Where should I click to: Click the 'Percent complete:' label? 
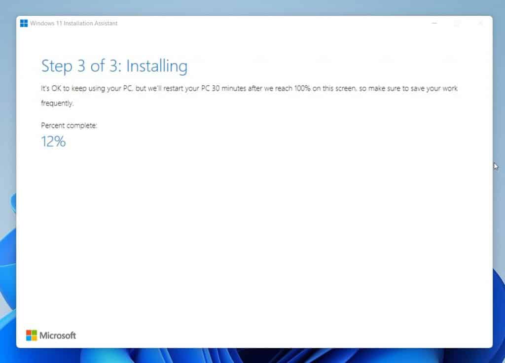[x=69, y=126]
